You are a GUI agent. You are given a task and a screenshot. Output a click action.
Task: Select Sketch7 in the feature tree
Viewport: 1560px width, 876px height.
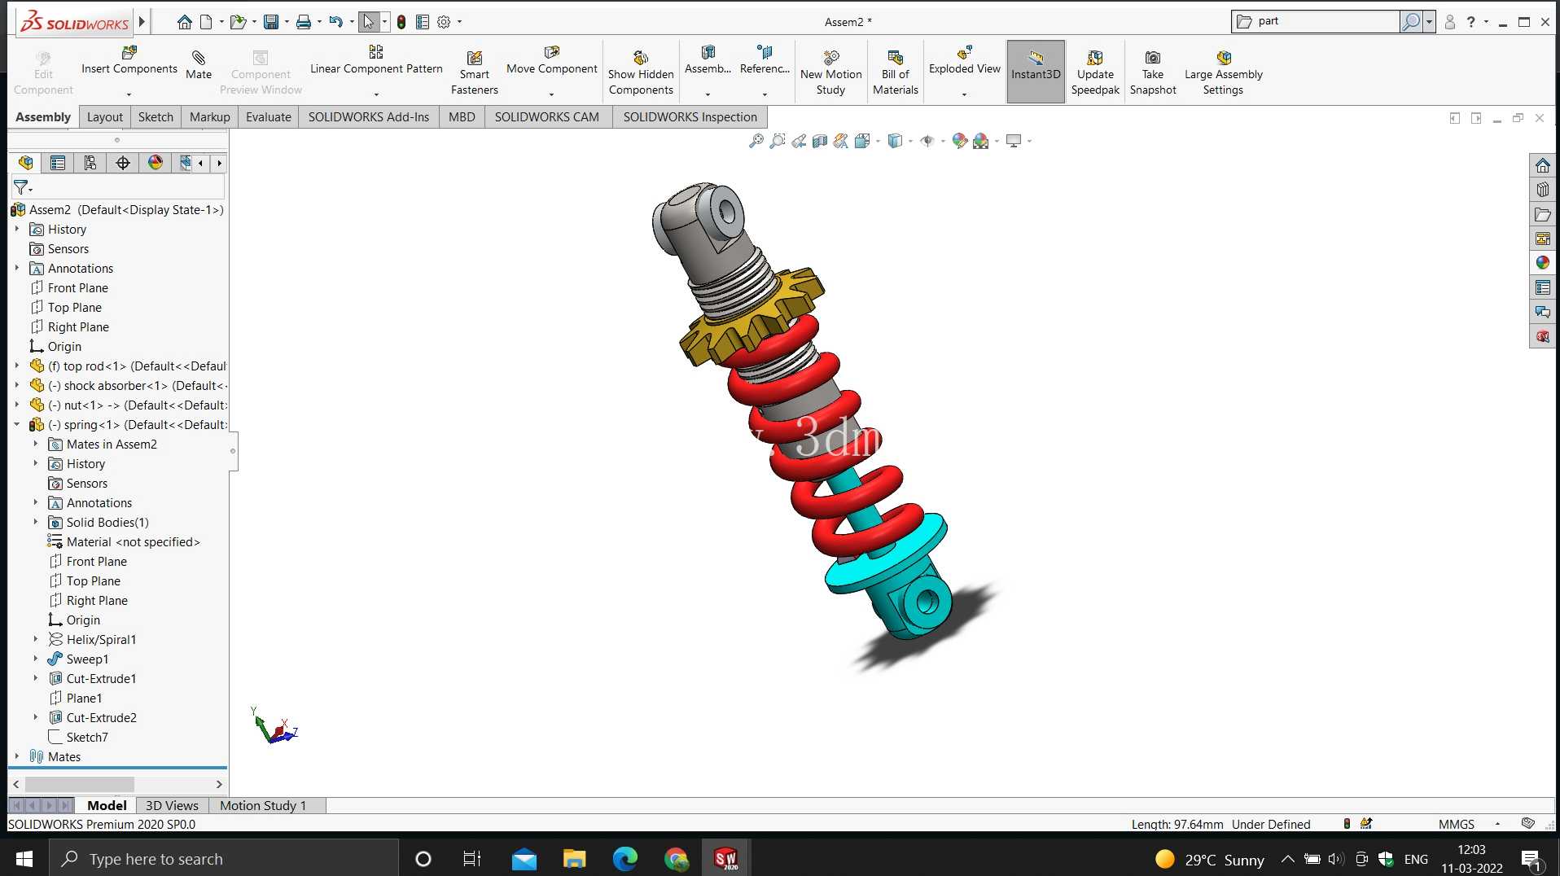coord(87,738)
